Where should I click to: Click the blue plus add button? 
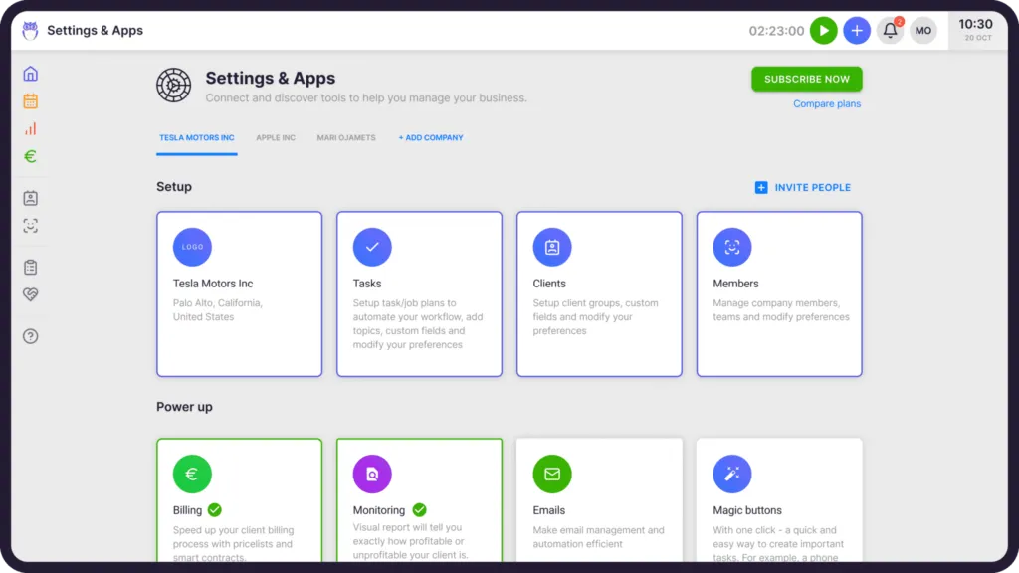point(857,31)
